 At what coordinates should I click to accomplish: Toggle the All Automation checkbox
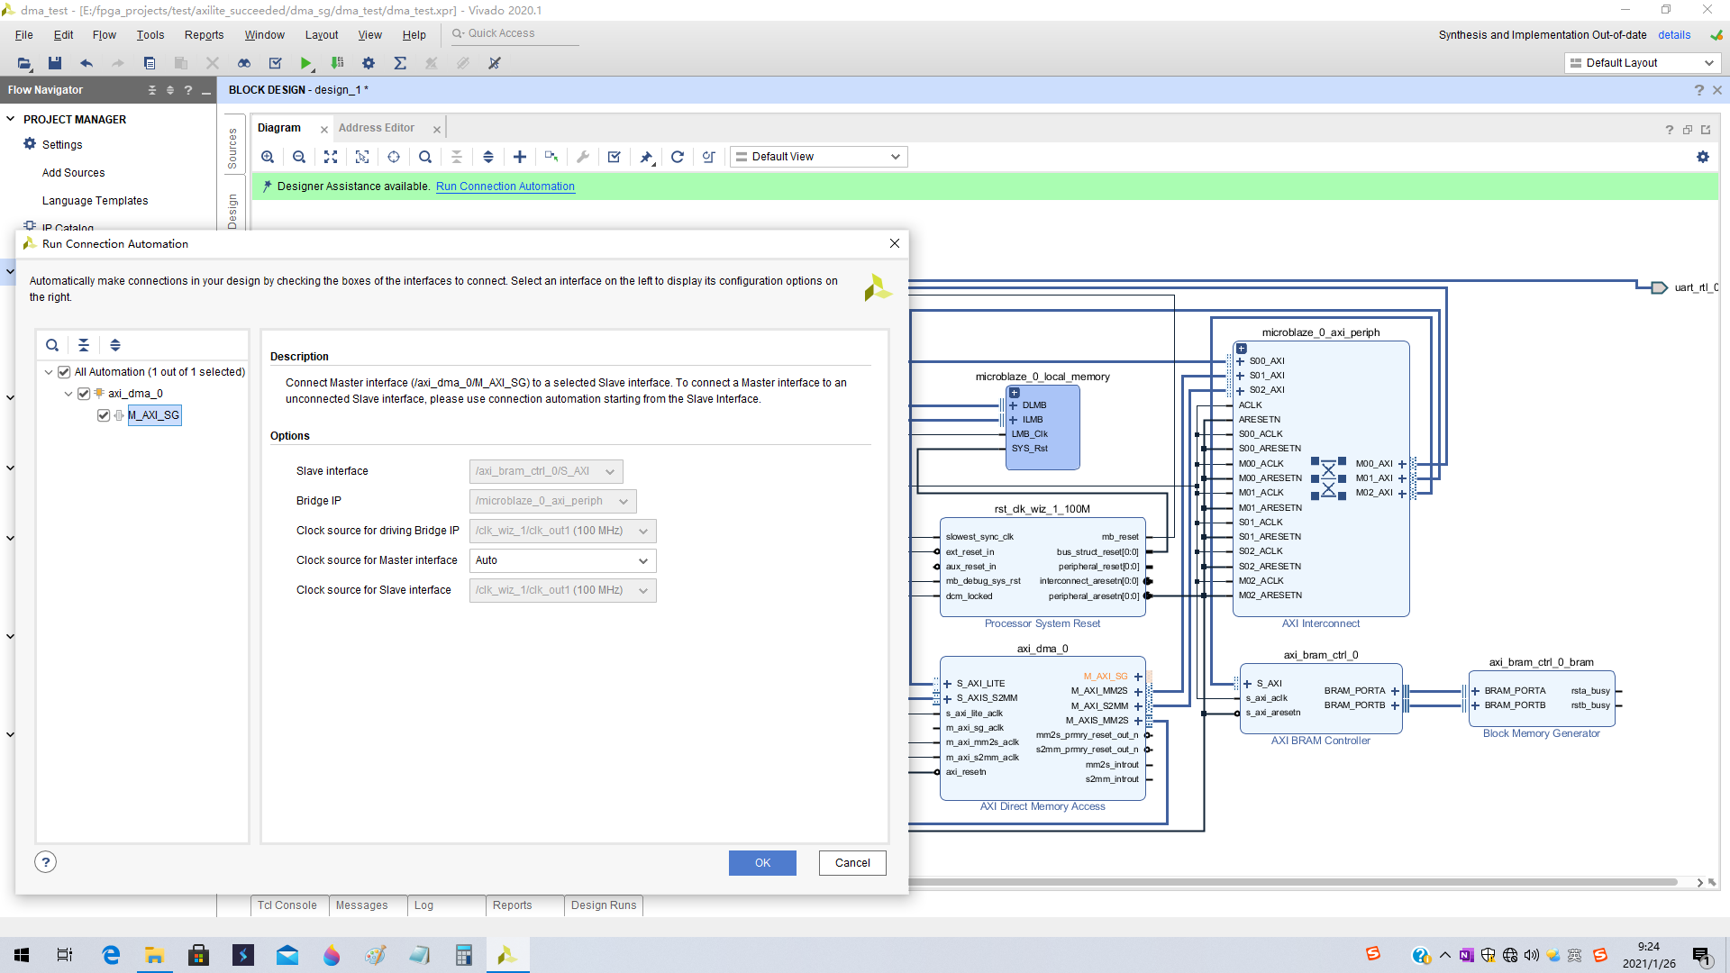click(x=63, y=371)
